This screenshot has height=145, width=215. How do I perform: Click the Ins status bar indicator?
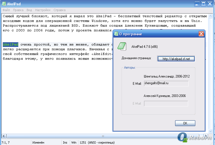(x=65, y=142)
